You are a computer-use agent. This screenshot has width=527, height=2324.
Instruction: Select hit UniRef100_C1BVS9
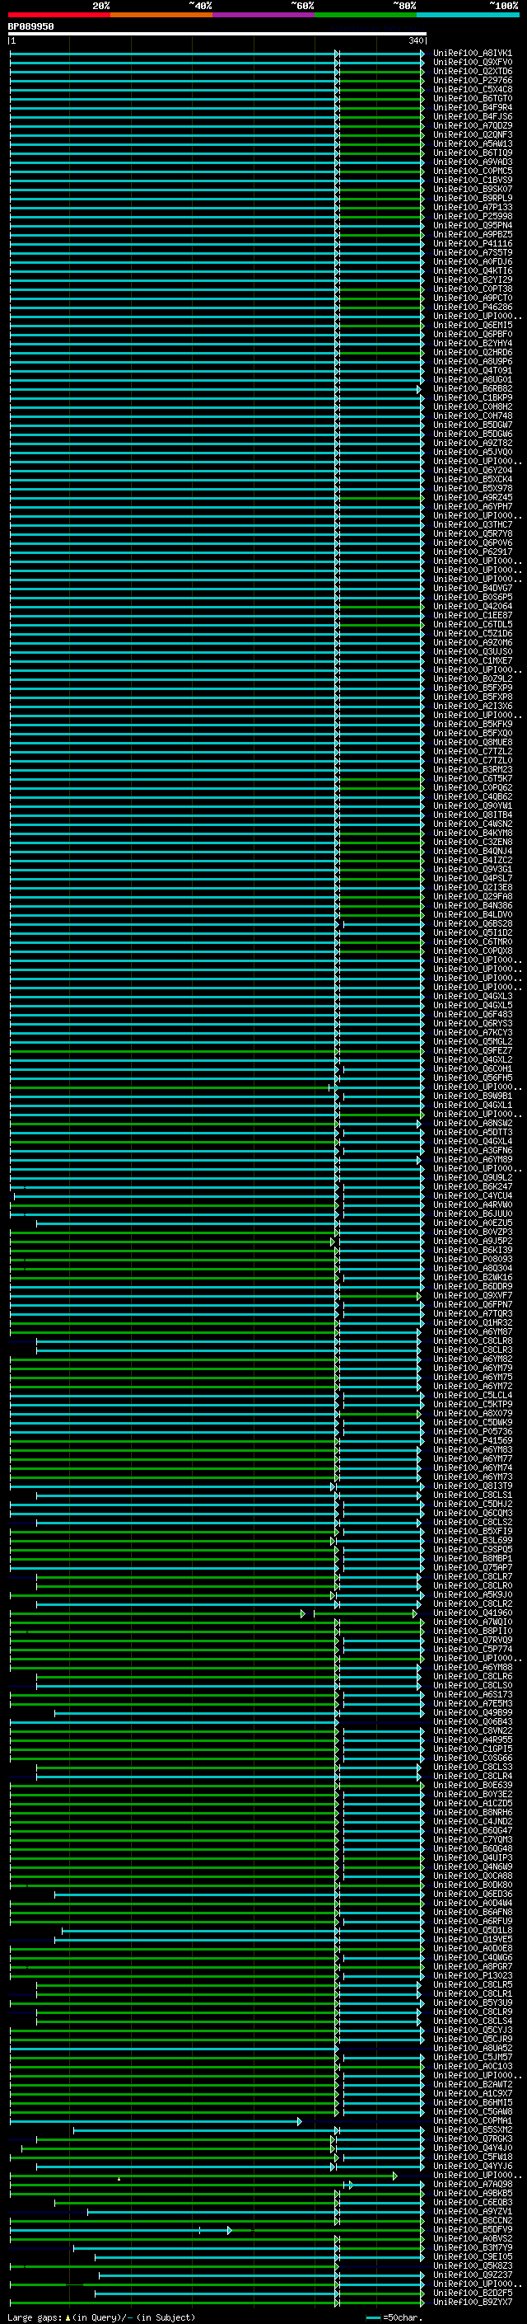(473, 181)
